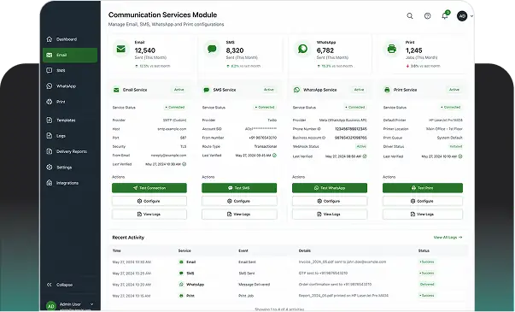Click the SMS Sent event cell
This screenshot has height=312, width=515.
click(246, 274)
